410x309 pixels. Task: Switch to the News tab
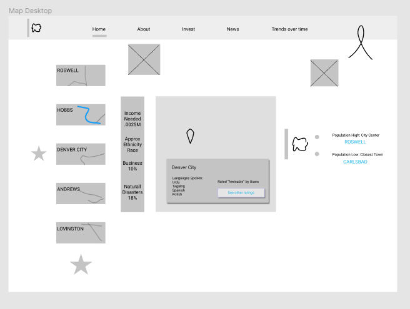point(232,29)
